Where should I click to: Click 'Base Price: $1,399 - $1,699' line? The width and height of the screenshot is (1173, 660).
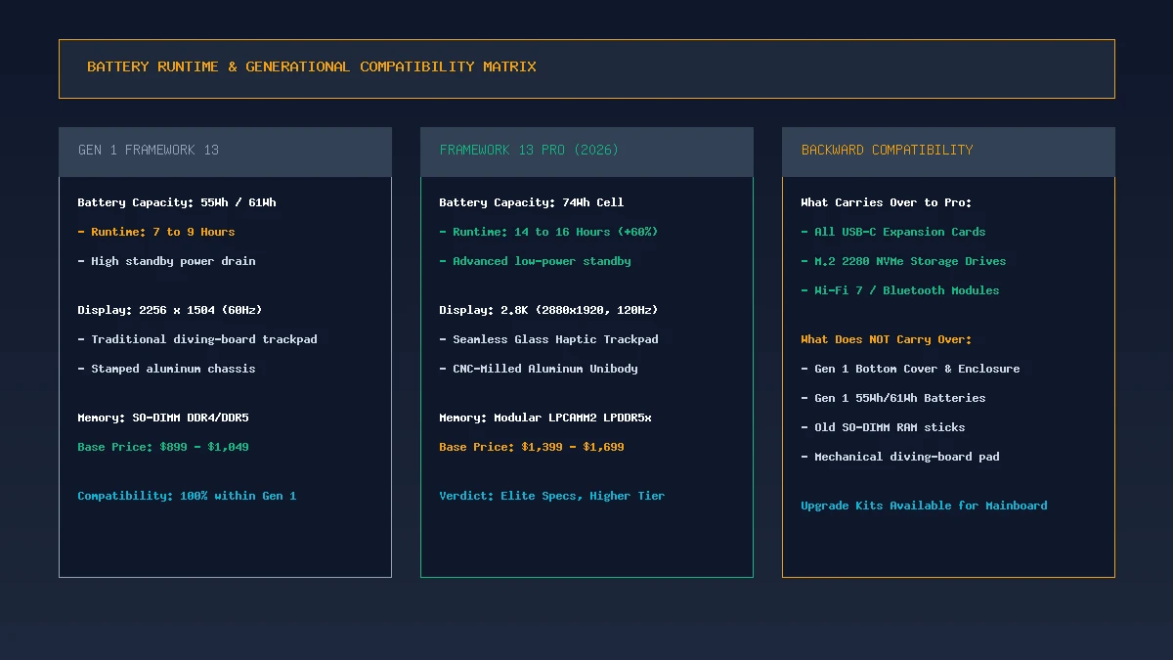(x=532, y=447)
